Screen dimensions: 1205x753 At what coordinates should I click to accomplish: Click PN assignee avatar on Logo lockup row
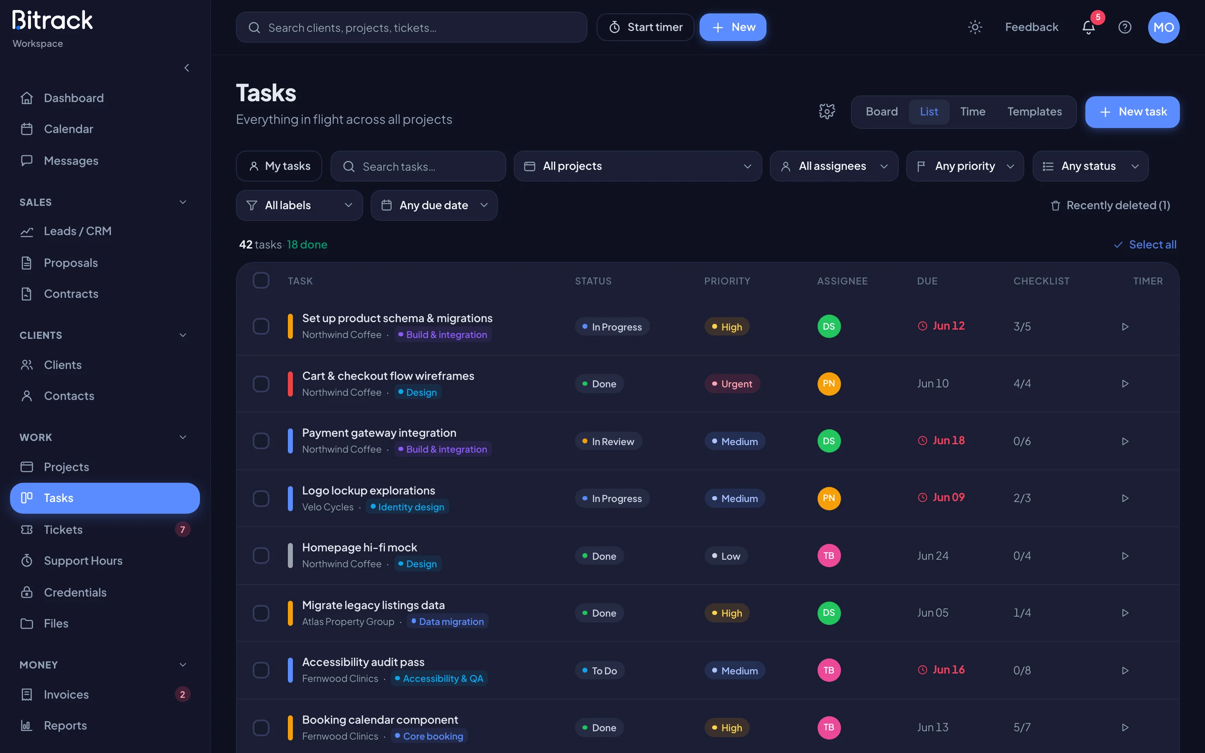coord(828,498)
